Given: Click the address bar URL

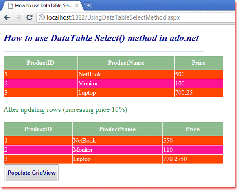Looking at the screenshot, I should click(113, 17).
